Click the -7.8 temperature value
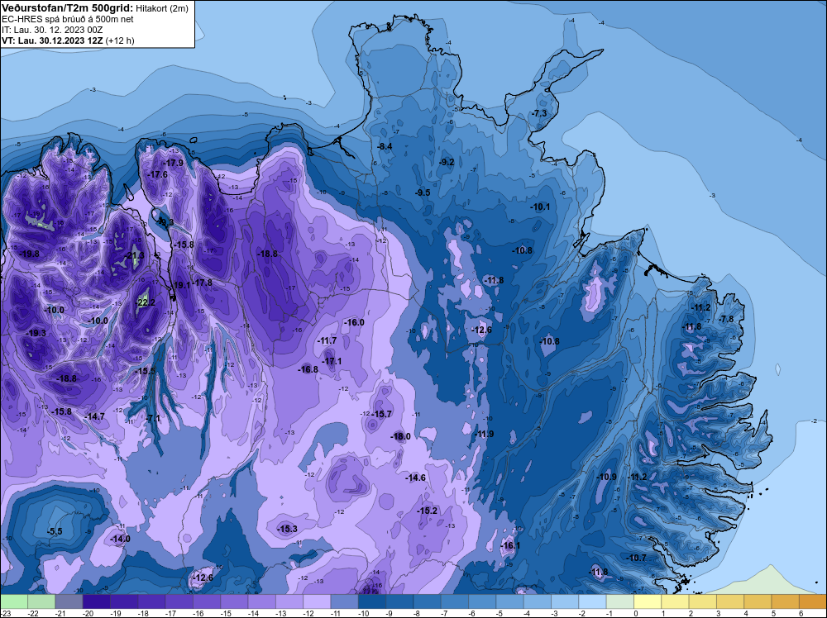 pyautogui.click(x=726, y=319)
